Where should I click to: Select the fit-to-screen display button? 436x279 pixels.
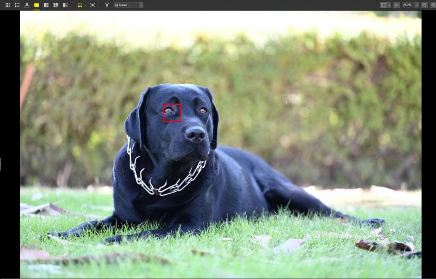coord(383,5)
